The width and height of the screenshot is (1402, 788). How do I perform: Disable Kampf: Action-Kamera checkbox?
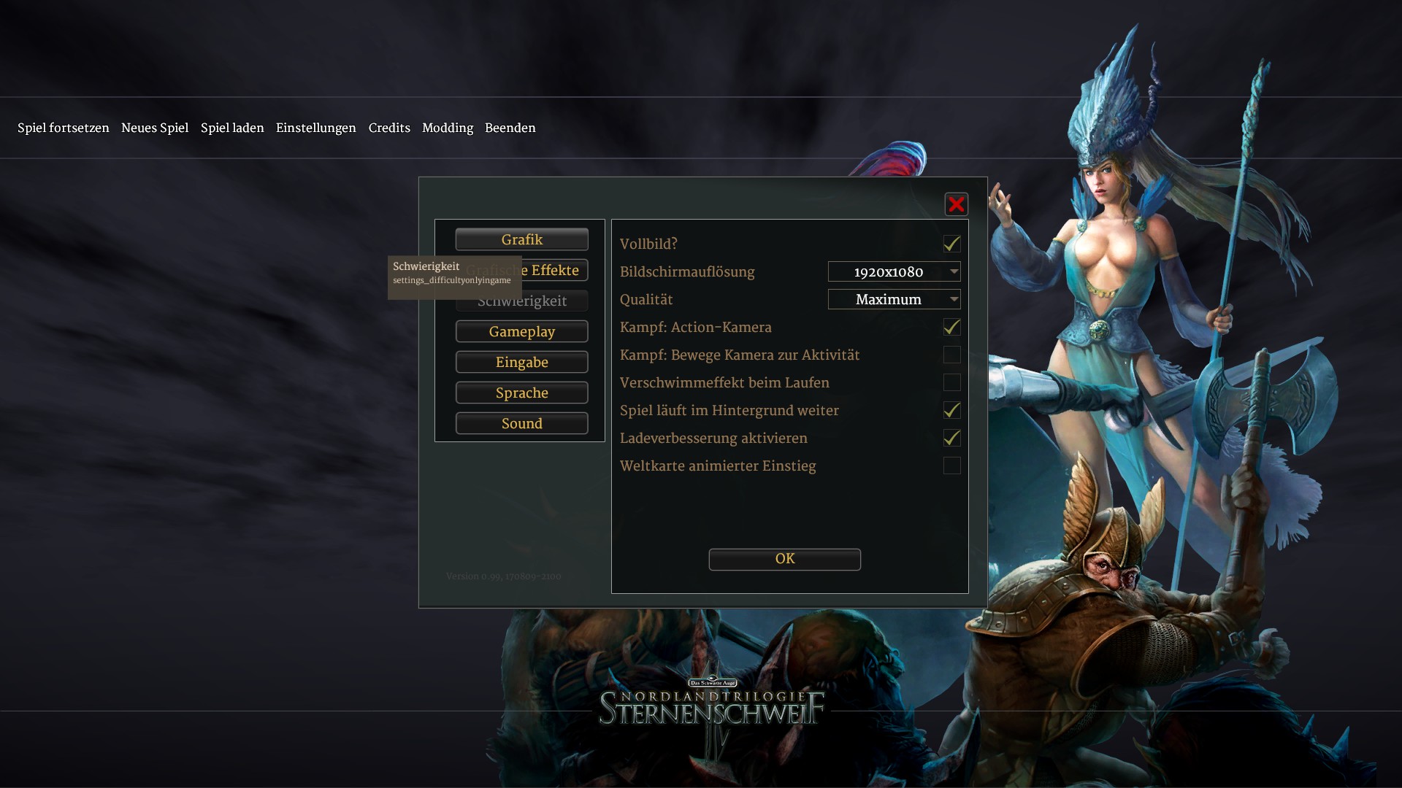pyautogui.click(x=951, y=327)
